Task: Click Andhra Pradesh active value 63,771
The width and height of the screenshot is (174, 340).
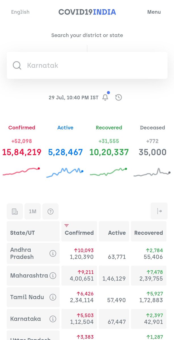Action: click(117, 257)
